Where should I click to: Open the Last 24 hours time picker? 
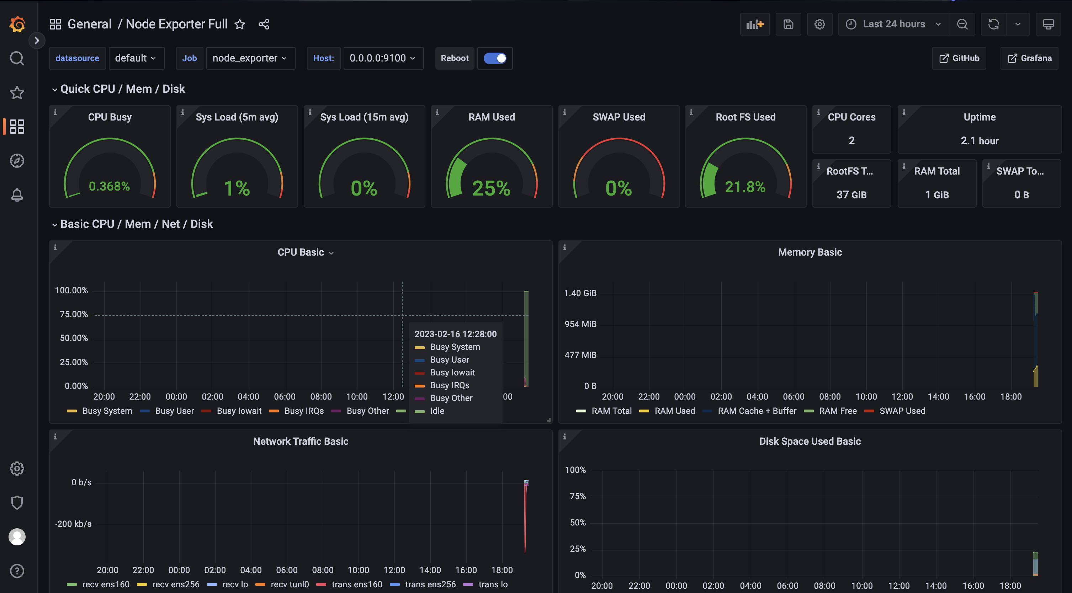[x=894, y=24]
